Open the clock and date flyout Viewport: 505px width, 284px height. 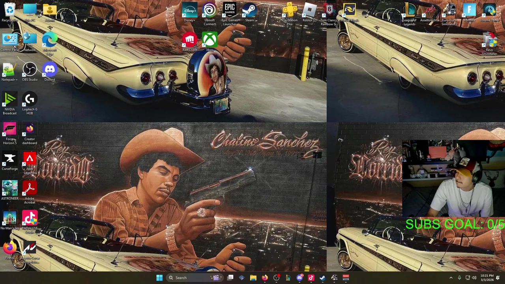pyautogui.click(x=487, y=278)
